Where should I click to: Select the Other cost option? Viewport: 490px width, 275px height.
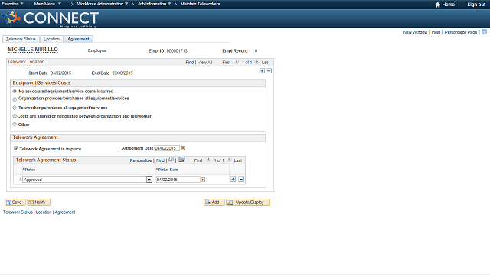tap(15, 124)
